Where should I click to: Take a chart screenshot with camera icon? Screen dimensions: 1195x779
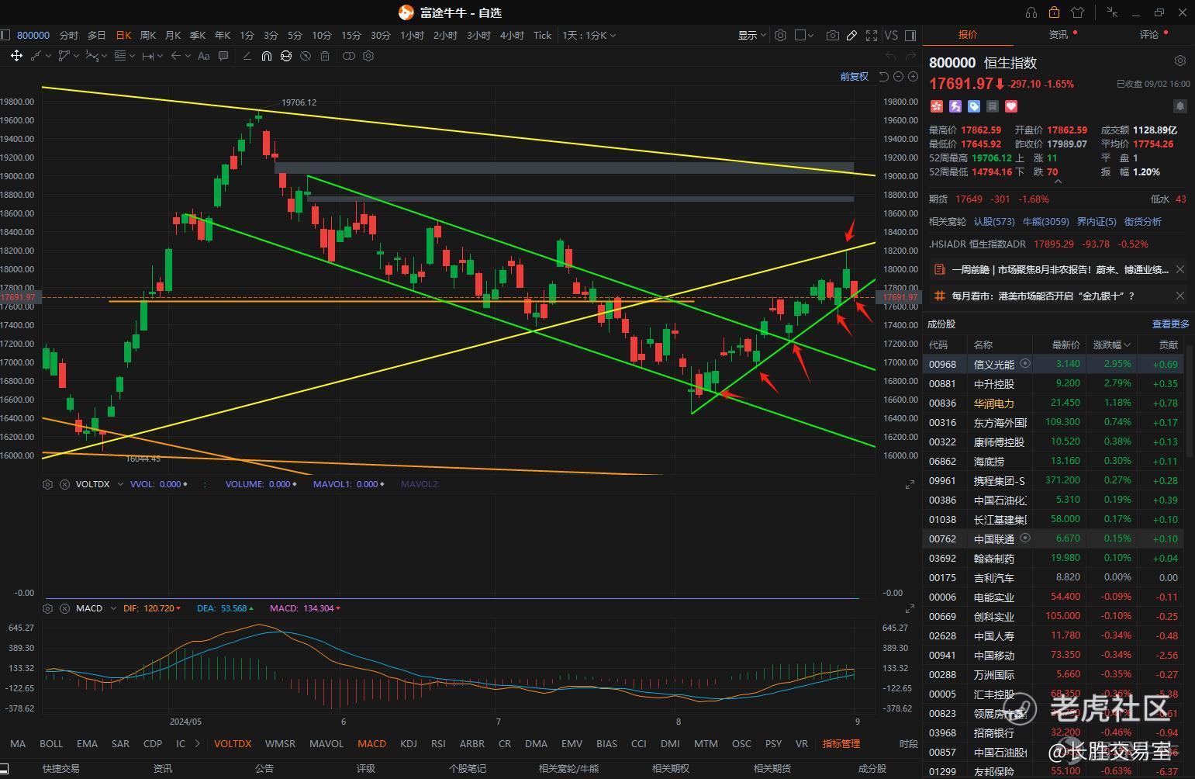832,35
